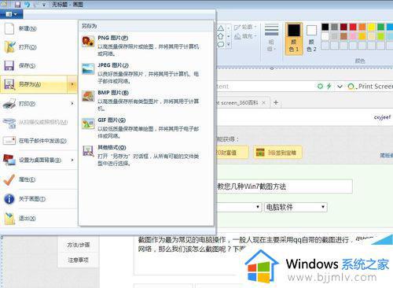Click the title field about Win7截图方法
The image size is (393, 288).
[285, 186]
